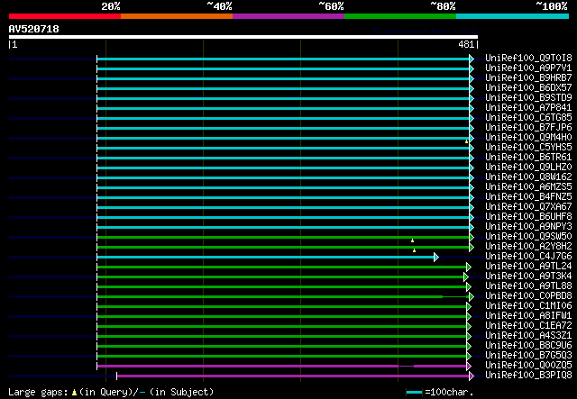Select the UniRef100_B8C9U6 label

(528, 346)
